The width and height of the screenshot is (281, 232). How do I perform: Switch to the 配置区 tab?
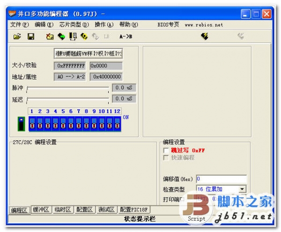[x=85, y=209]
